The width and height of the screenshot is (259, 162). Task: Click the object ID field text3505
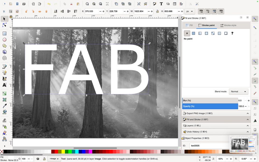click(210, 146)
